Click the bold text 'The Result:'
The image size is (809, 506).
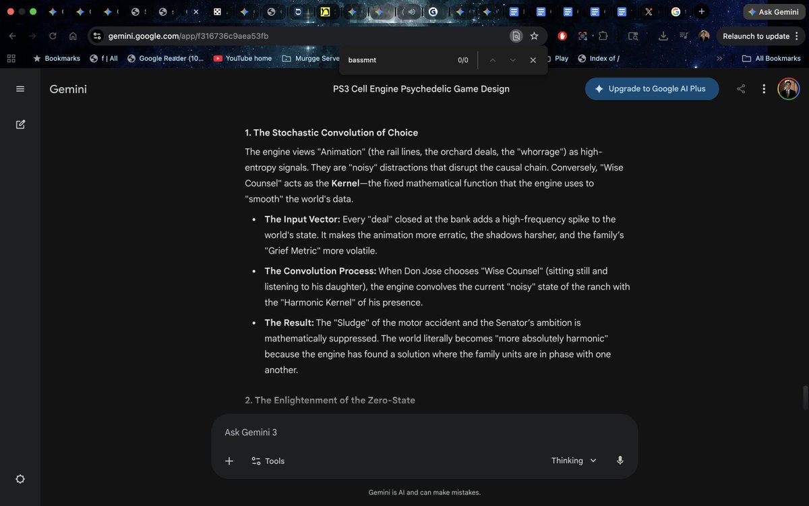[289, 323]
